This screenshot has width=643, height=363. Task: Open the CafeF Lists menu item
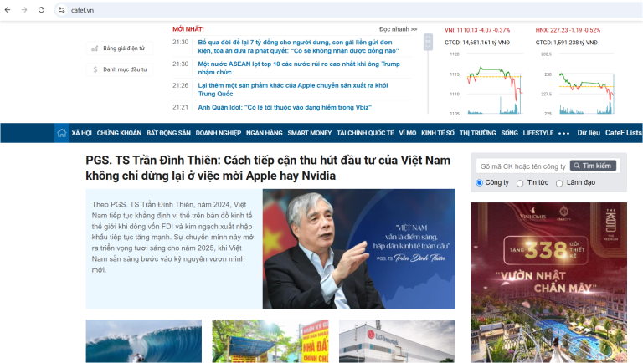[x=624, y=133]
